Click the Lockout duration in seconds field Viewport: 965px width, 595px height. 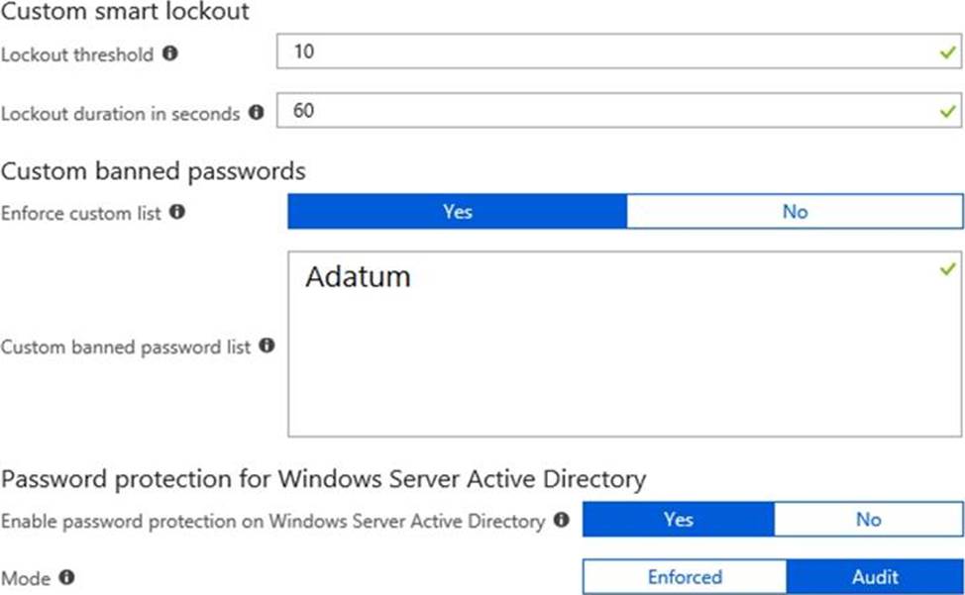(604, 112)
